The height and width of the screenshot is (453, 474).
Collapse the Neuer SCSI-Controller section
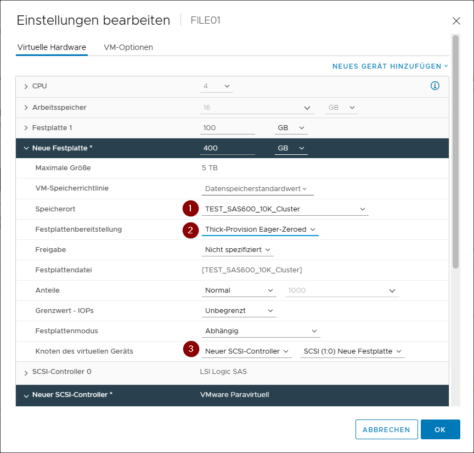coord(26,395)
